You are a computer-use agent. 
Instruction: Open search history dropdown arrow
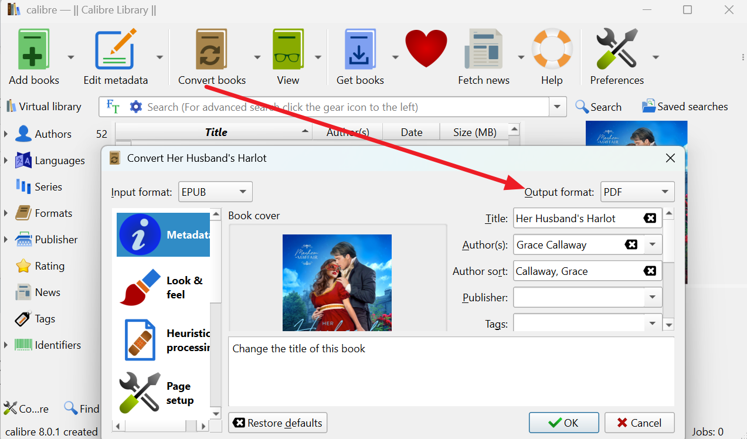(558, 107)
